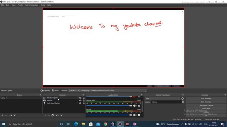Click the Start Streaming button

point(206,98)
